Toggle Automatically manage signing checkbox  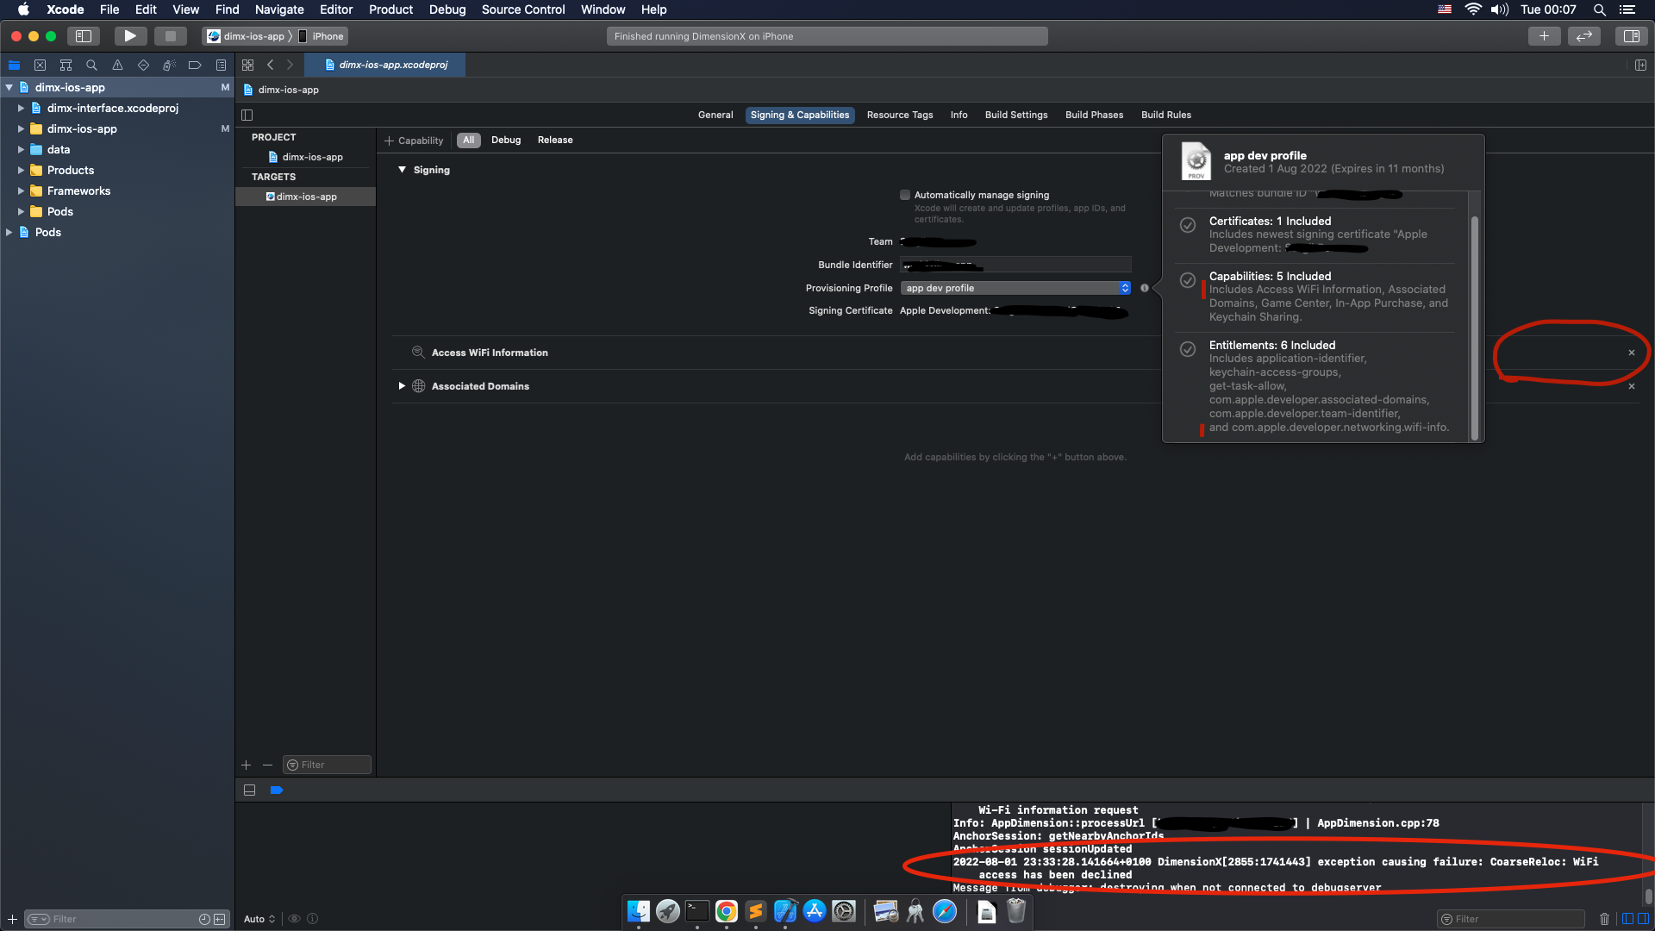pyautogui.click(x=905, y=195)
